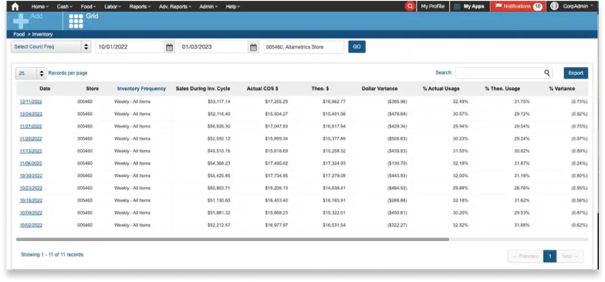
Task: Go to the Previous page
Action: point(526,257)
